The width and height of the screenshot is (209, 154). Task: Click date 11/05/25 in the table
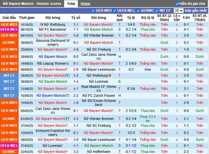click(27, 103)
